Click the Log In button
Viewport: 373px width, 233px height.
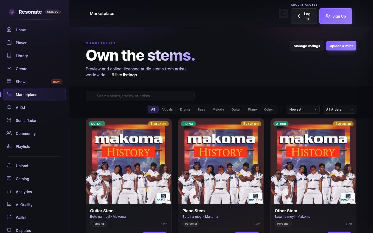pos(304,16)
